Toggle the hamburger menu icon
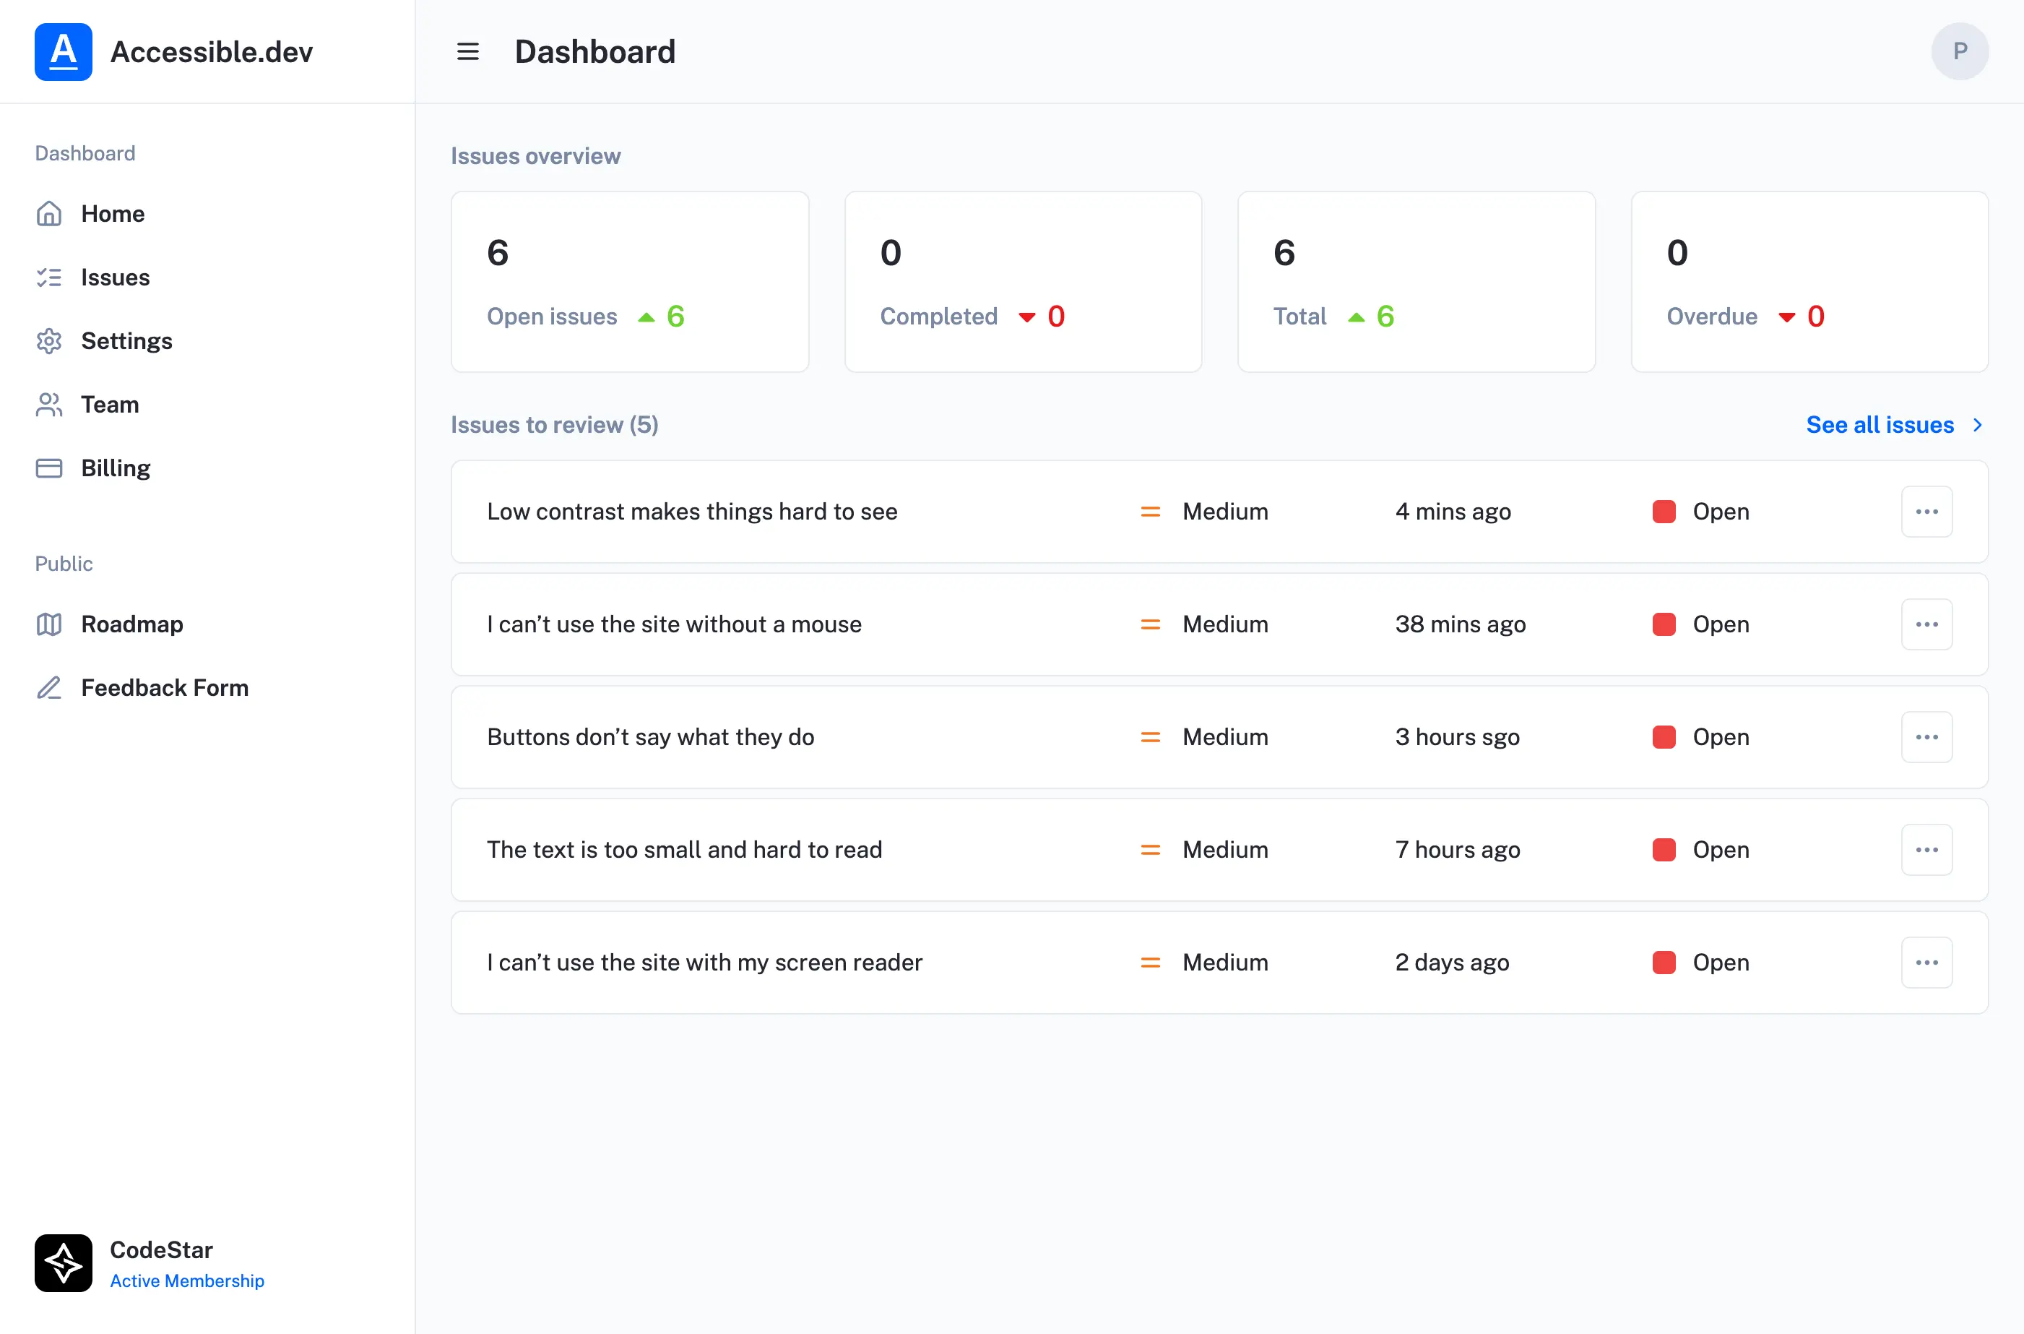 click(x=468, y=52)
